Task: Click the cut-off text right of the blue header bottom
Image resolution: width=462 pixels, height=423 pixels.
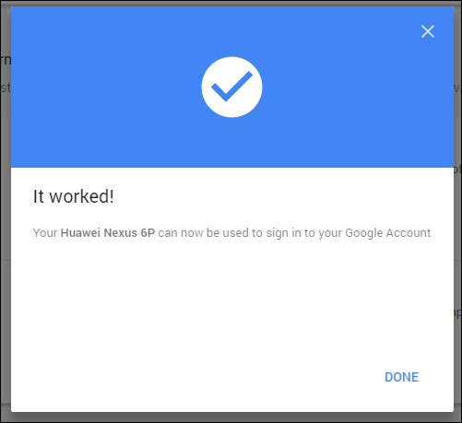Action: click(457, 170)
